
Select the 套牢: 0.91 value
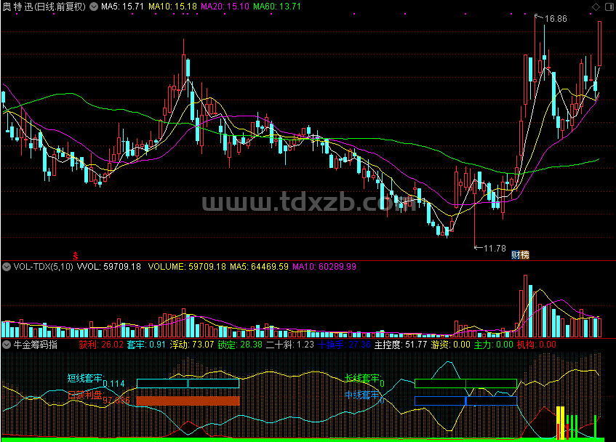click(x=146, y=345)
